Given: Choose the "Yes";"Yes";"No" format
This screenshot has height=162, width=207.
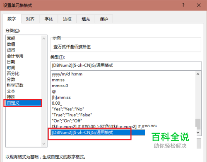Looking at the screenshot, I should click(68, 109).
